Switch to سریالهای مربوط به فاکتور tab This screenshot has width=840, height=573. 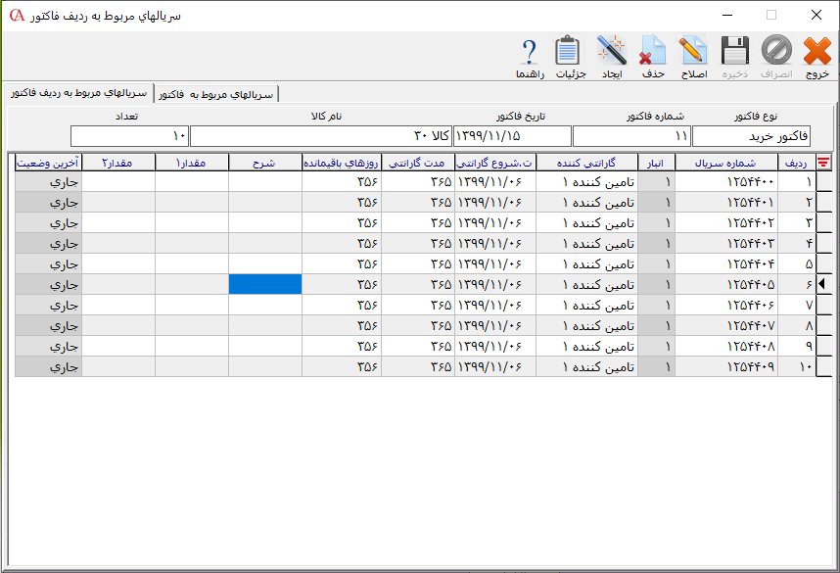[x=216, y=94]
